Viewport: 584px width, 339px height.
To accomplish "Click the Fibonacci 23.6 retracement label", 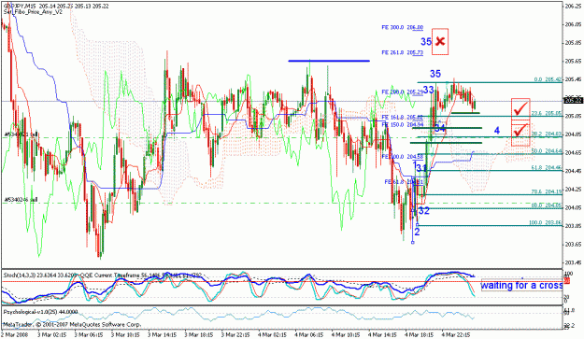I will point(547,113).
